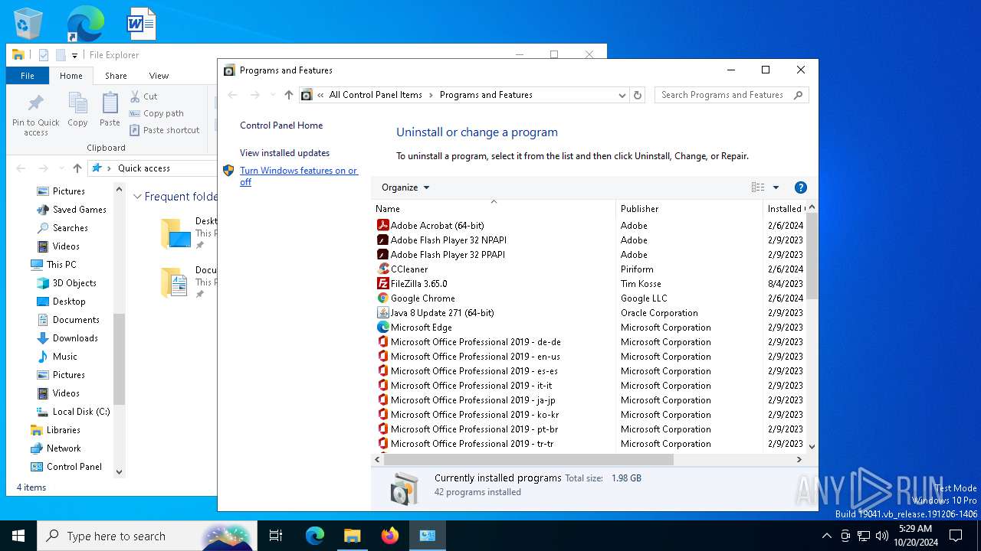
Task: Open File tab in File Explorer
Action: click(28, 76)
